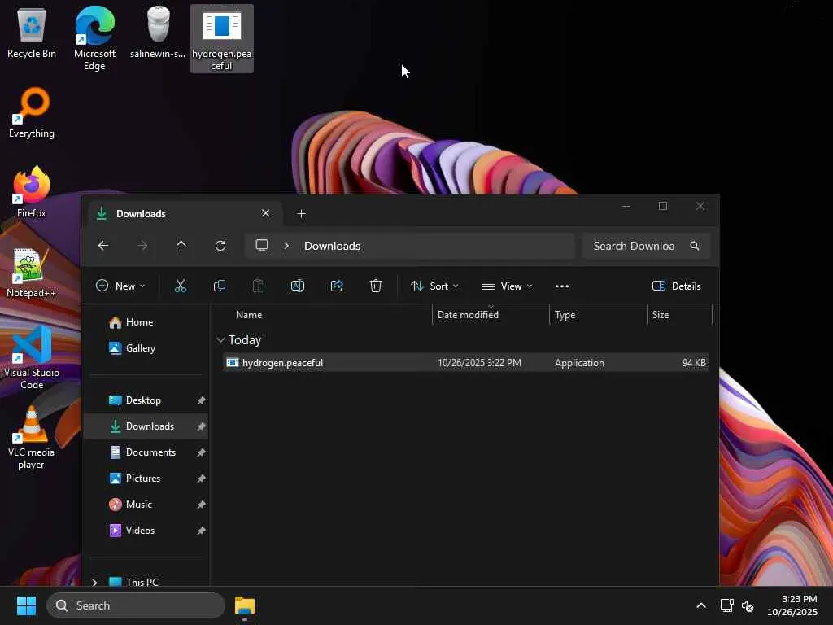Click the Rename icon in toolbar
This screenshot has height=625, width=833.
coord(298,286)
